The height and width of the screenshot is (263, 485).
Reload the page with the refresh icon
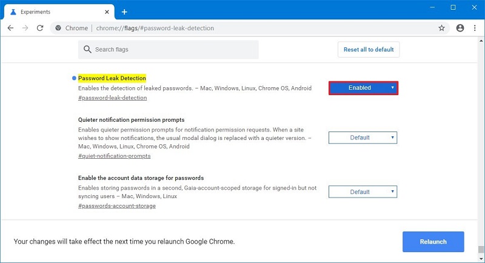point(40,28)
